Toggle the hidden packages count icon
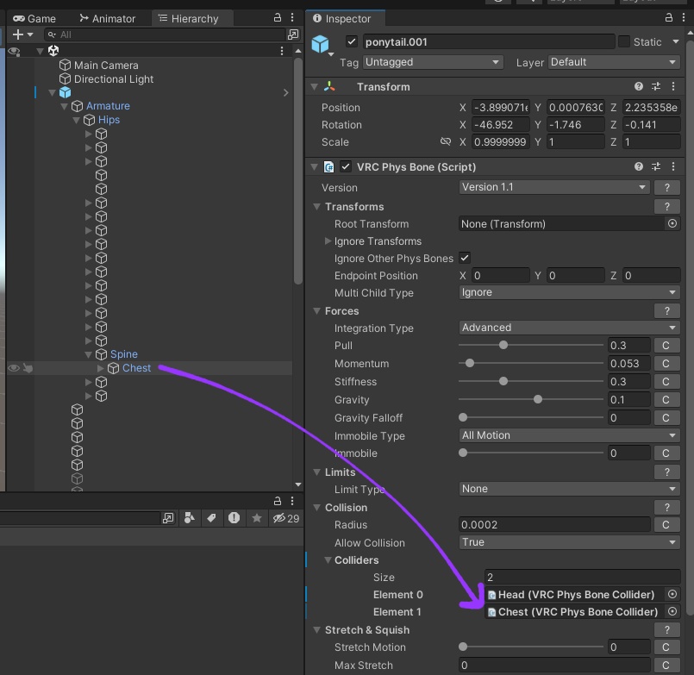This screenshot has width=694, height=675. coord(286,518)
